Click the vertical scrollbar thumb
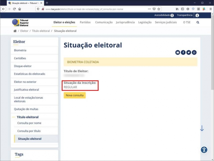 [x=212, y=52]
